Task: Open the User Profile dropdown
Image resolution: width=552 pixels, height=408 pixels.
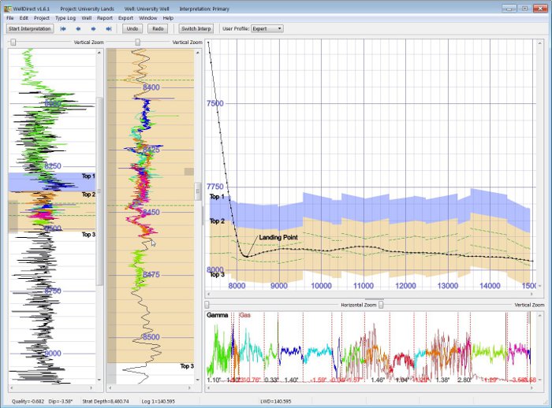Action: (x=267, y=29)
